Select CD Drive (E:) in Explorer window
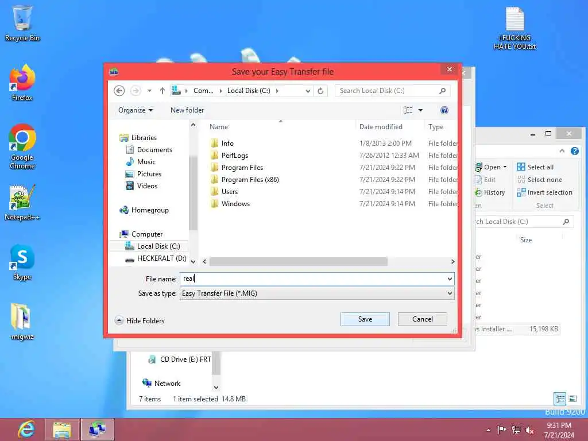 179,359
